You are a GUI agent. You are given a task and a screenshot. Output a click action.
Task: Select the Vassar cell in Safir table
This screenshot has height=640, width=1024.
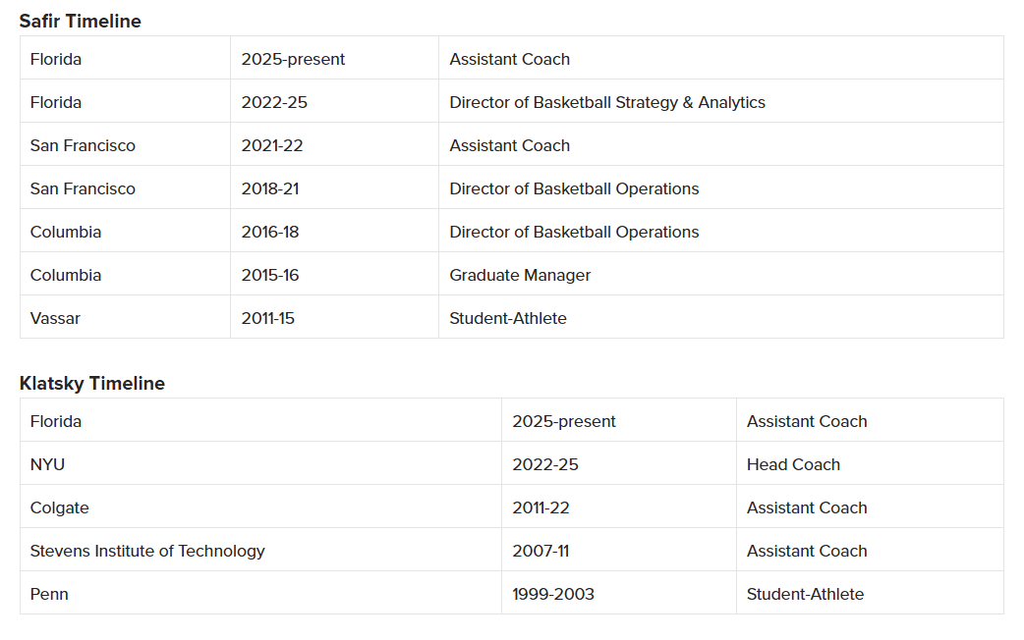(56, 318)
